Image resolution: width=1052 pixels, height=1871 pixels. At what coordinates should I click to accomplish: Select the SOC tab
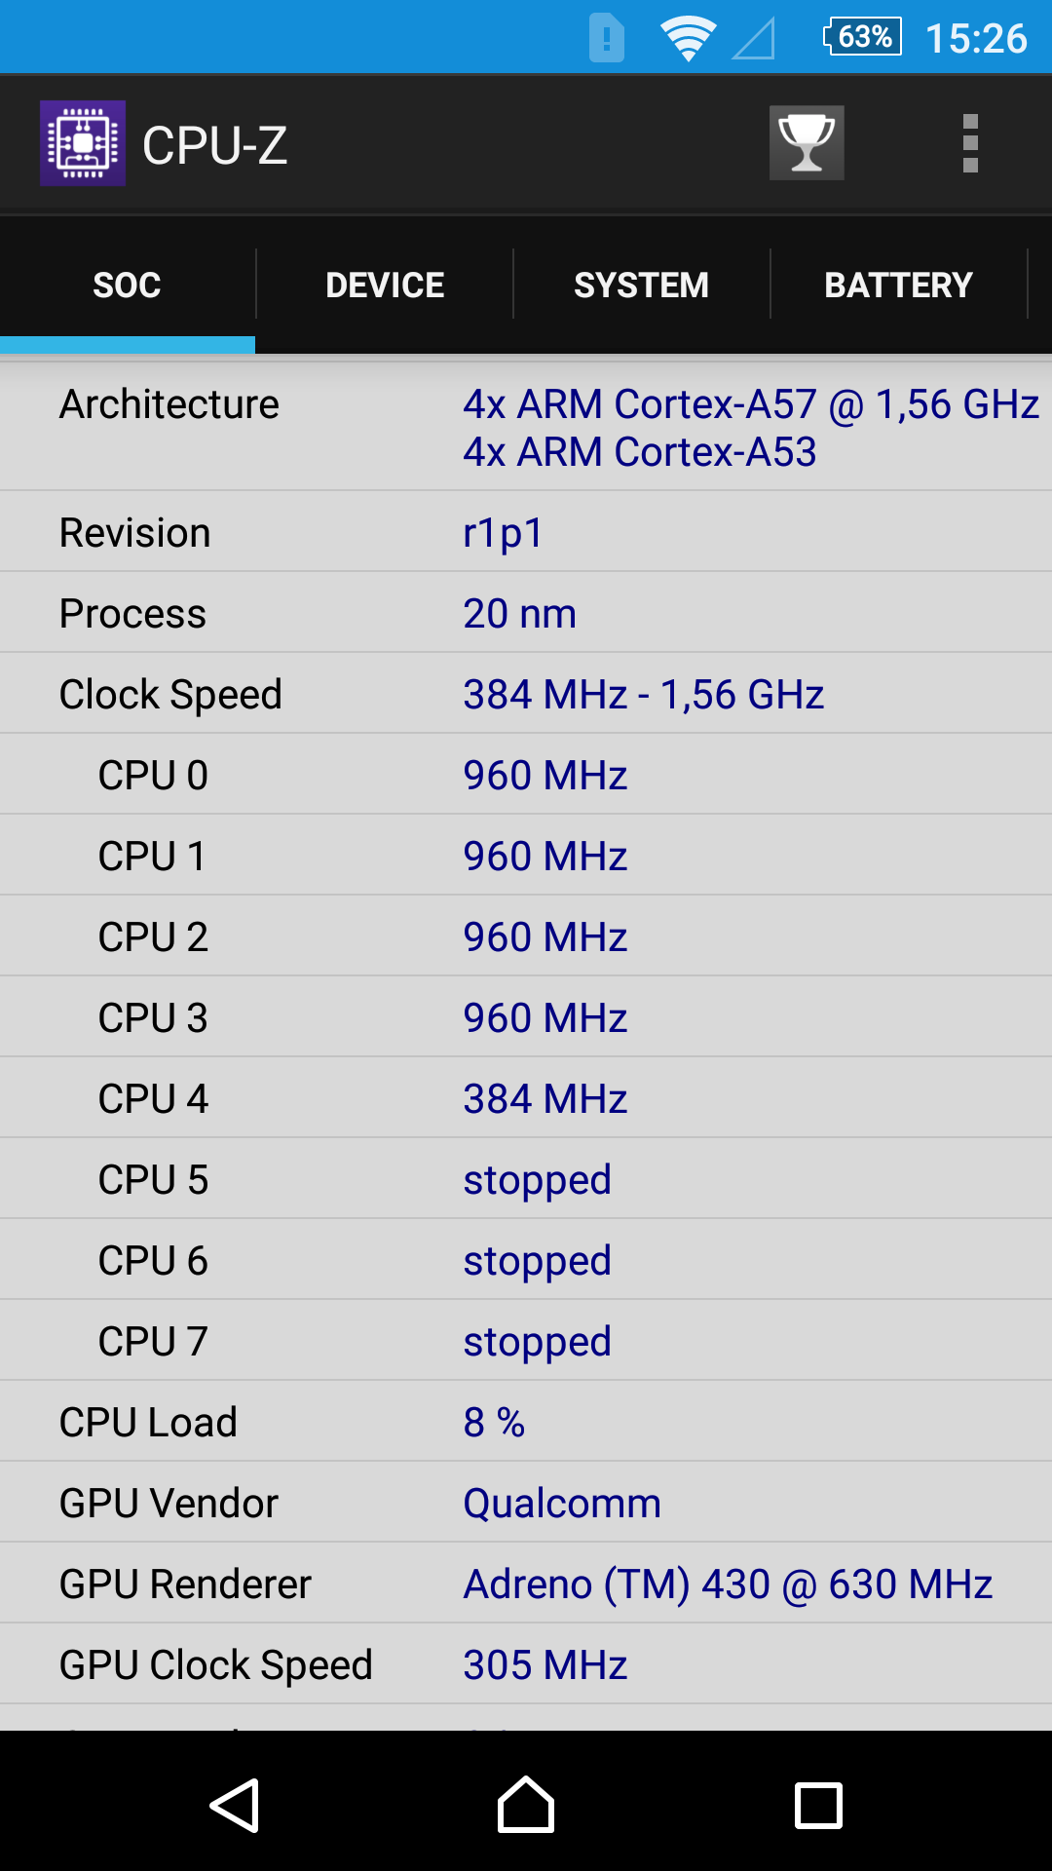[128, 285]
